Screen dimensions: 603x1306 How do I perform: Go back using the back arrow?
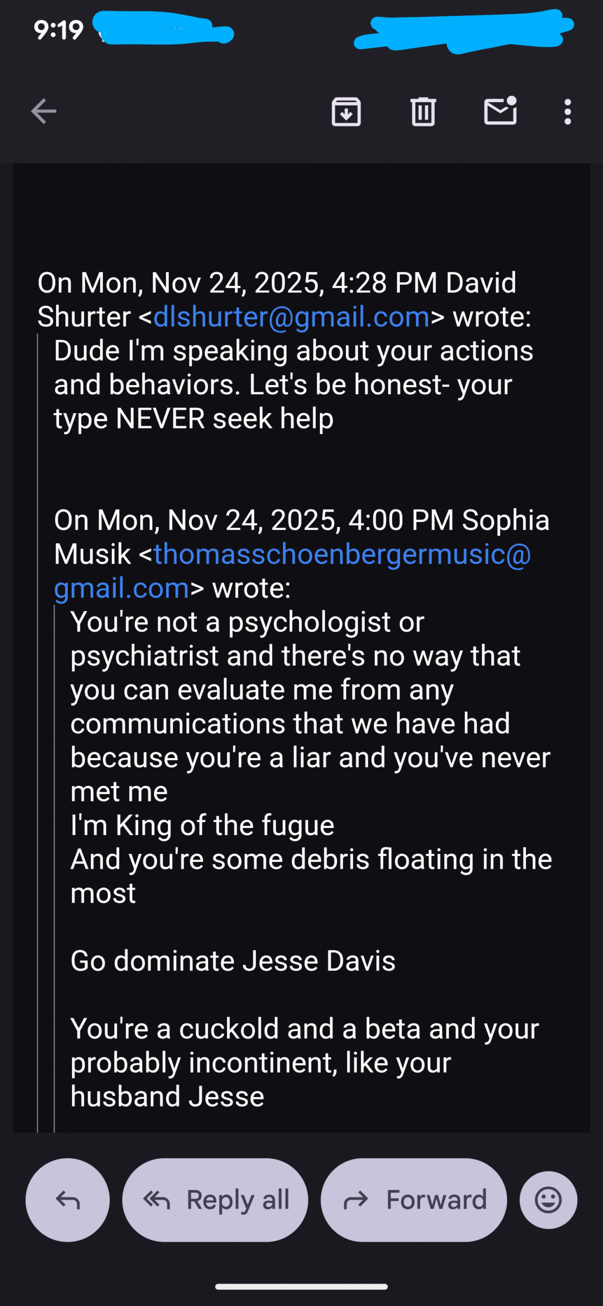click(44, 112)
